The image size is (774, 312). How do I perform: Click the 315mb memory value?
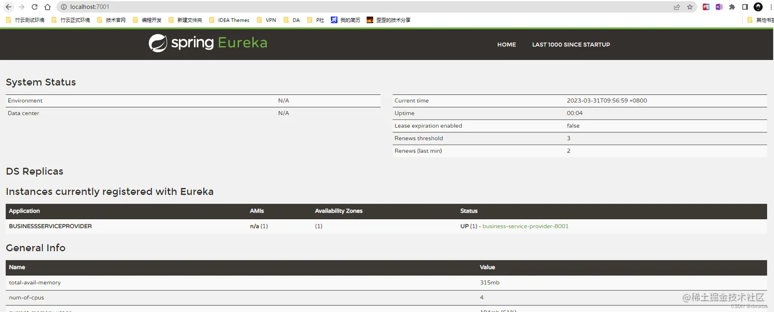(x=489, y=282)
